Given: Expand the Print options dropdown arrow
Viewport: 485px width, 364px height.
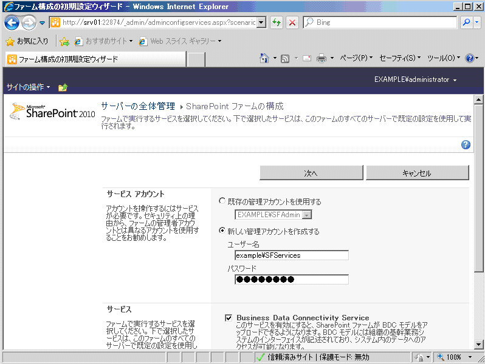Looking at the screenshot, I should point(332,58).
